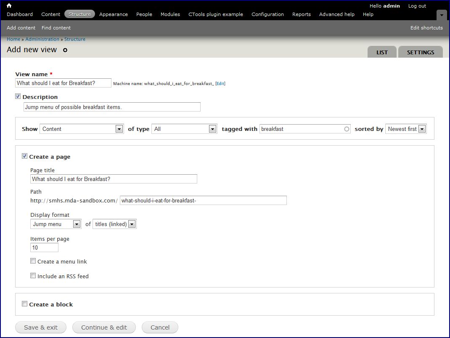450x338 pixels.
Task: Check the Create a block checkbox
Action: (25, 304)
